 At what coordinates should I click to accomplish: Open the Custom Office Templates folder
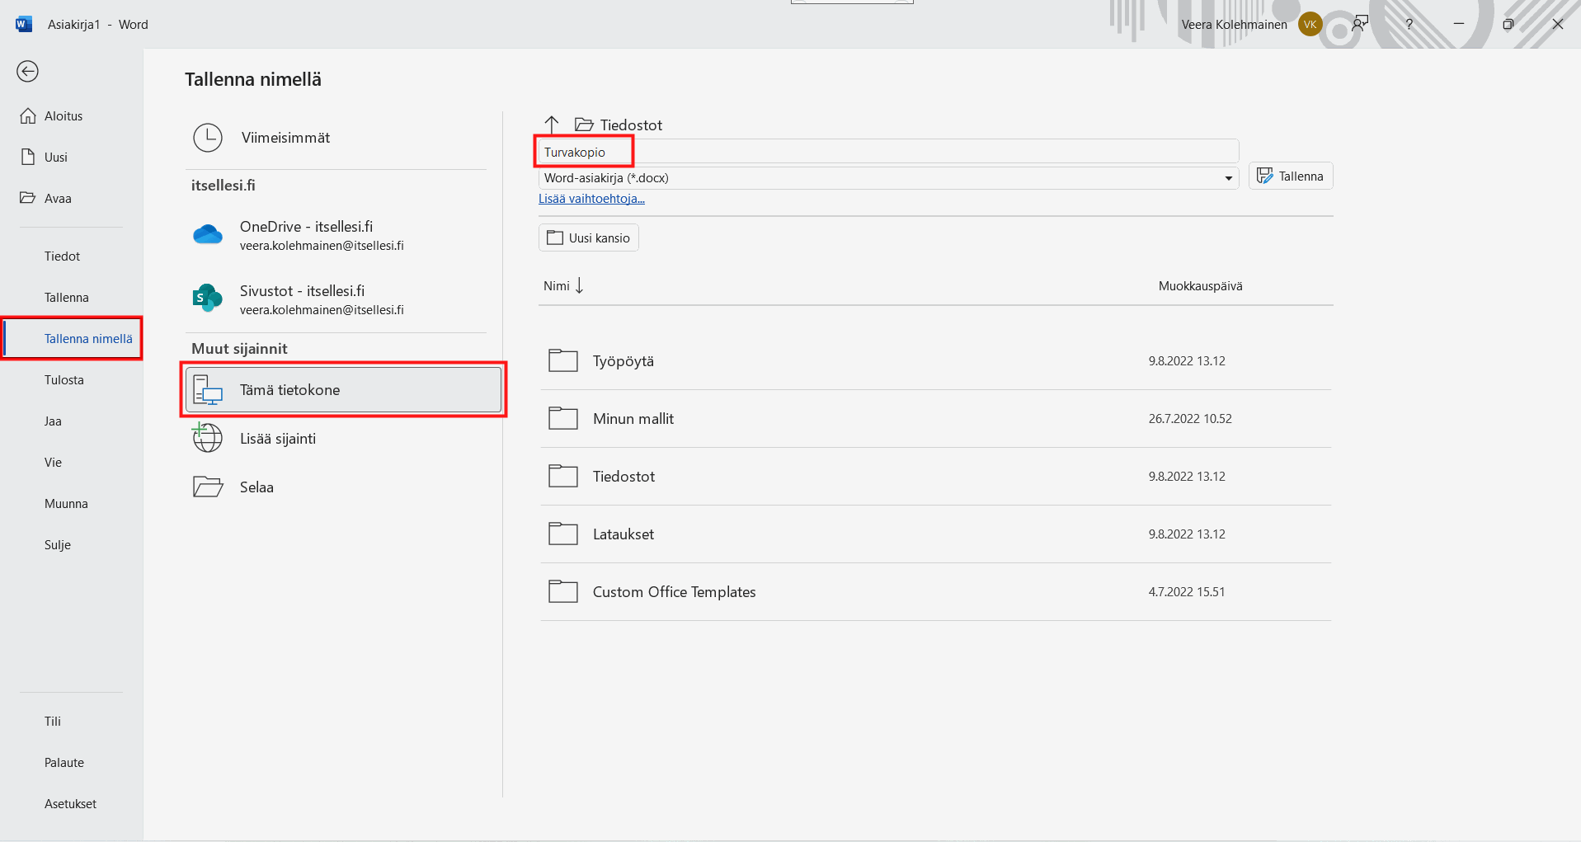coord(936,592)
